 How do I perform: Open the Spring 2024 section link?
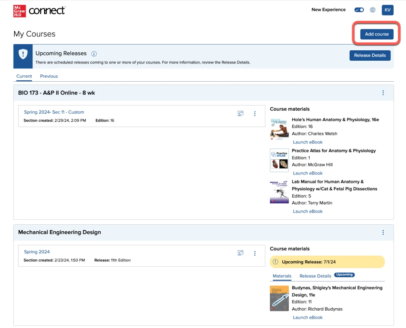pos(37,251)
